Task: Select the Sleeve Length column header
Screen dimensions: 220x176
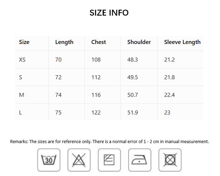Action: click(x=182, y=42)
